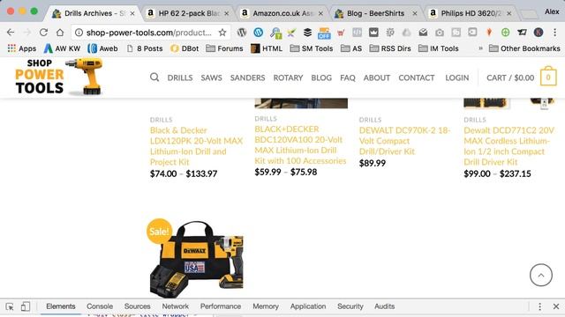
Task: Open the envelope mail extension
Action: (x=423, y=33)
